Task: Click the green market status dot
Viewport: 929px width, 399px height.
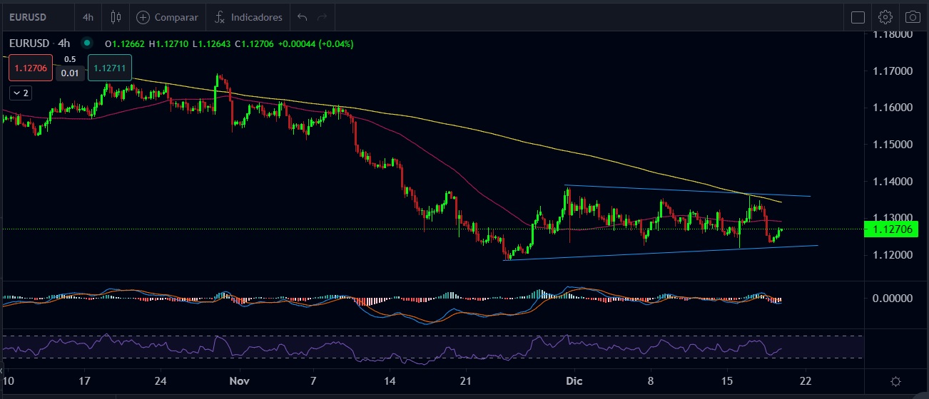Action: (x=88, y=43)
